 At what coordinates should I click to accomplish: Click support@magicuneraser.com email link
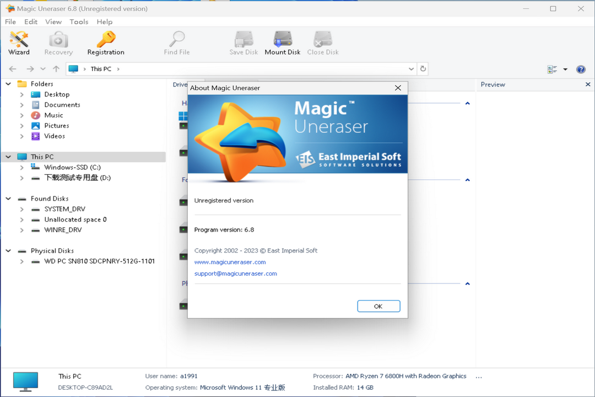236,273
